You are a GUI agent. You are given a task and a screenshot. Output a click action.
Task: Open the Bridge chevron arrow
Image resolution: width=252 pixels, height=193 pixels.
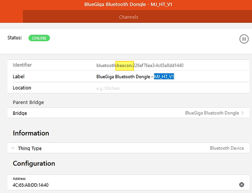243,113
